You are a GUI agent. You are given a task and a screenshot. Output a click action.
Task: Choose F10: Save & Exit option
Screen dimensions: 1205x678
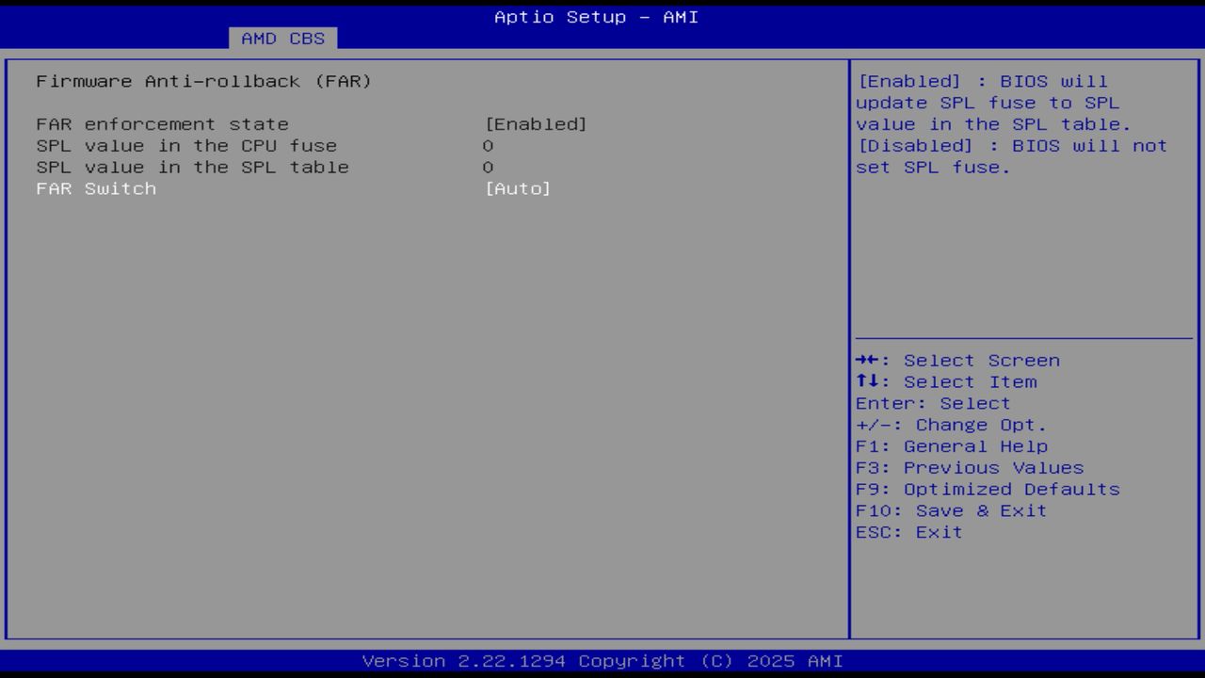[952, 510]
